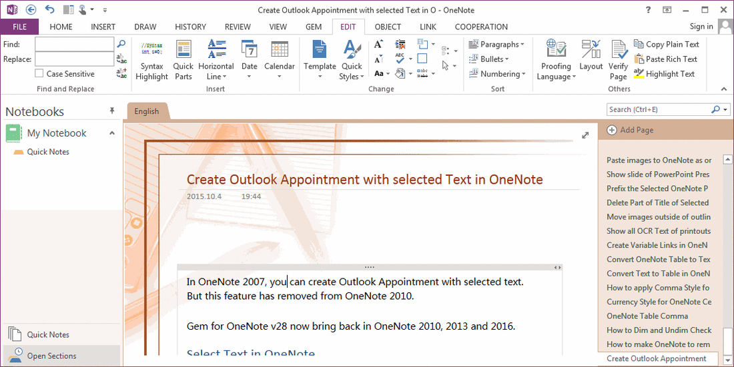Switch to the OBJECT ribbon tab
This screenshot has height=367, width=734.
pyautogui.click(x=388, y=27)
